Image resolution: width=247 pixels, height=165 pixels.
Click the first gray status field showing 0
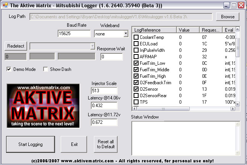coord(16,57)
